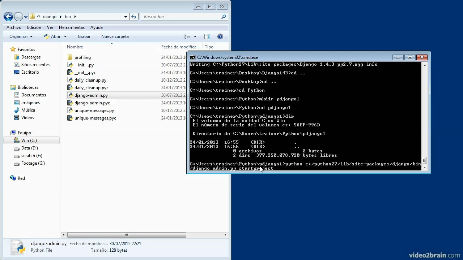463x260 pixels.
Task: Click cmd window scroll up arrow
Action: (x=425, y=65)
